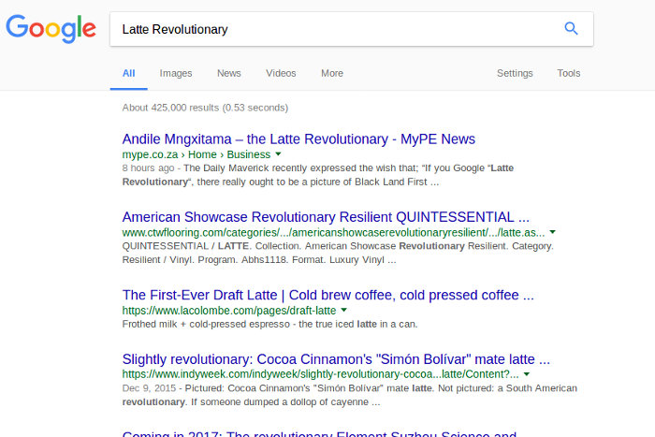The image size is (655, 437).
Task: Open the Andile Mngxitama Latte Revolutionary result
Action: click(x=298, y=139)
